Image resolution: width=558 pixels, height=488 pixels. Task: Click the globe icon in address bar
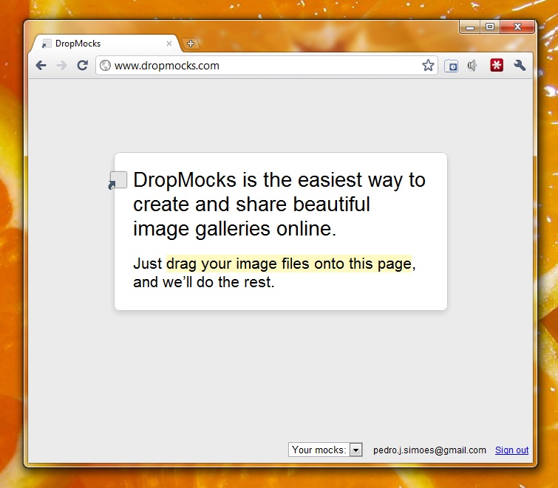106,66
